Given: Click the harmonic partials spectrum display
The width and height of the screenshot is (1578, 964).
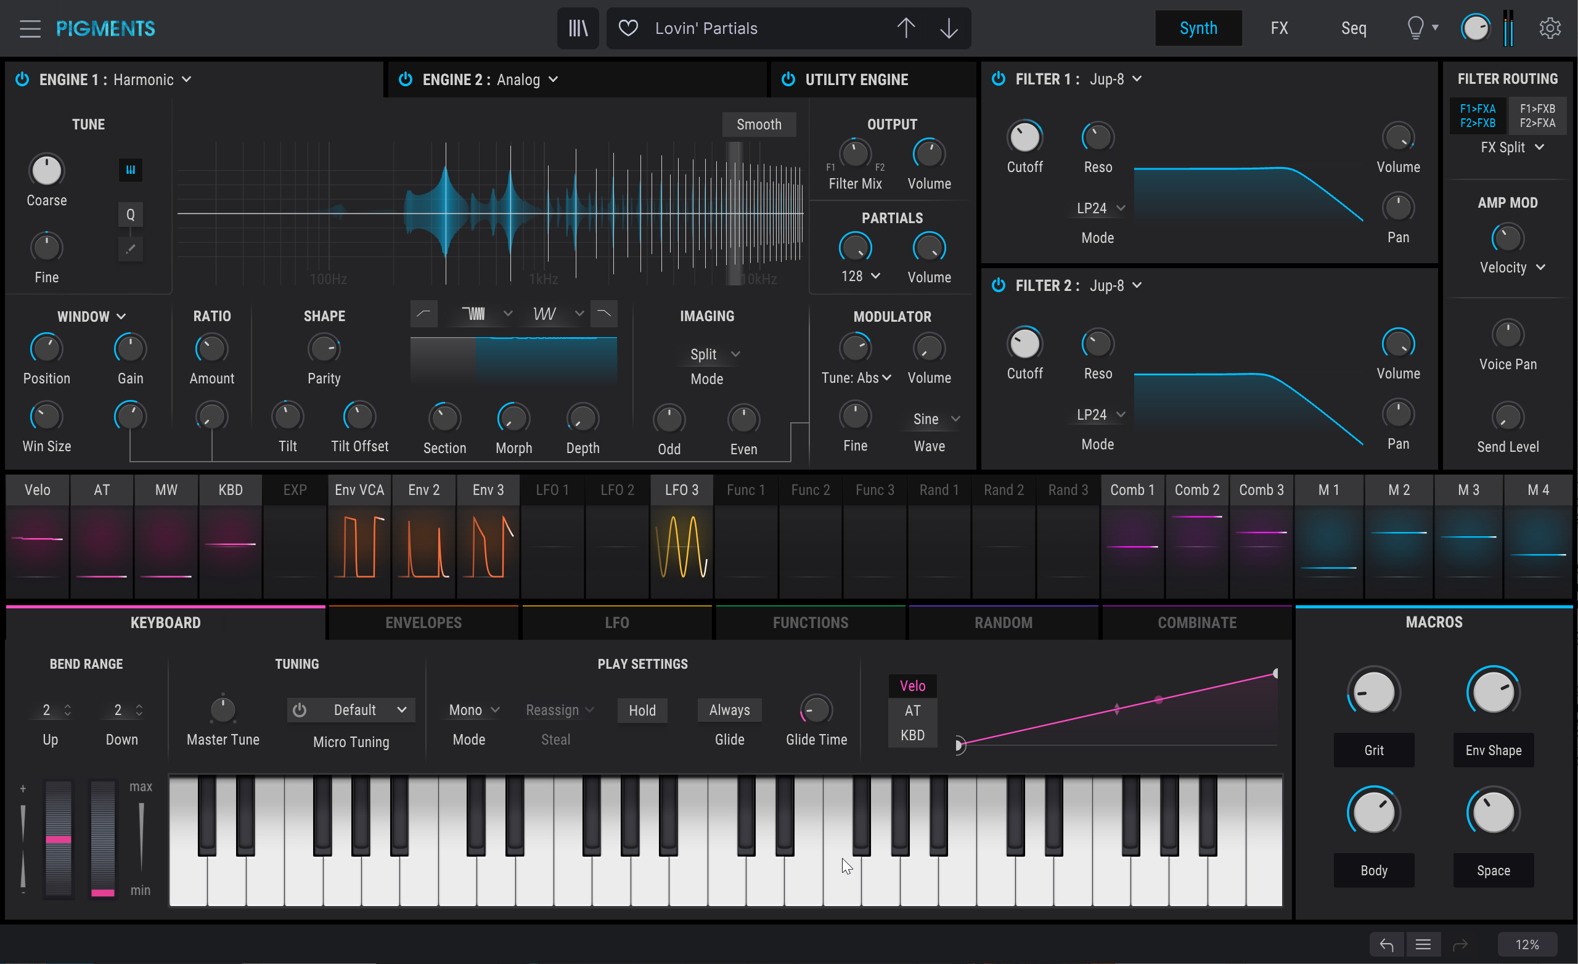Looking at the screenshot, I should [490, 213].
